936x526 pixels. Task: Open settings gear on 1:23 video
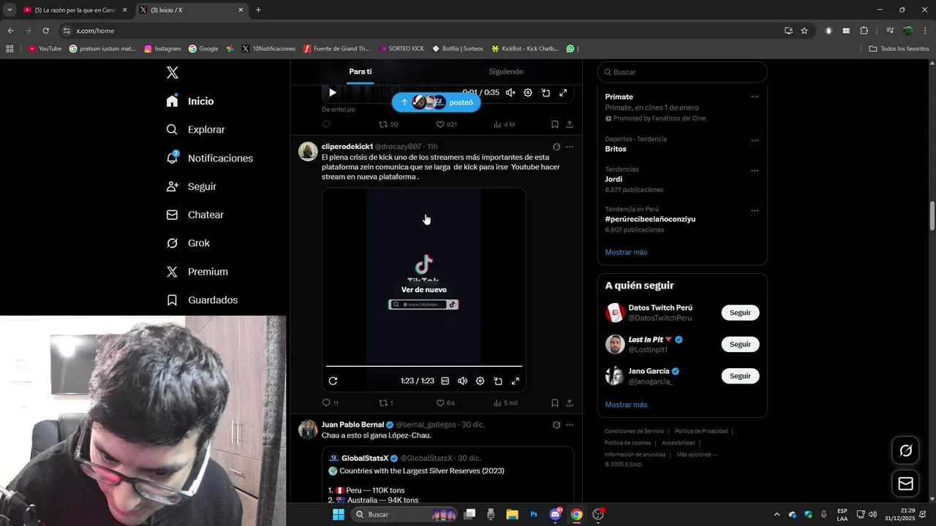[x=480, y=381]
